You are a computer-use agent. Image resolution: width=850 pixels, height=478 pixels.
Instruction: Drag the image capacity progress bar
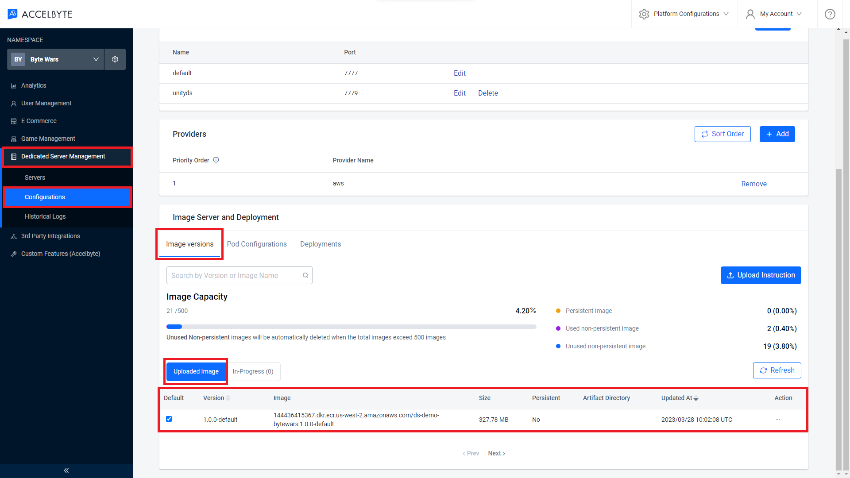[x=351, y=325]
